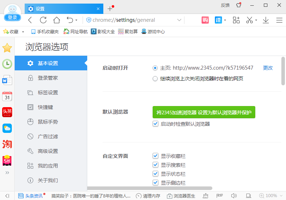Open 标签设置 settings section
This screenshot has height=200, width=286.
51,92
